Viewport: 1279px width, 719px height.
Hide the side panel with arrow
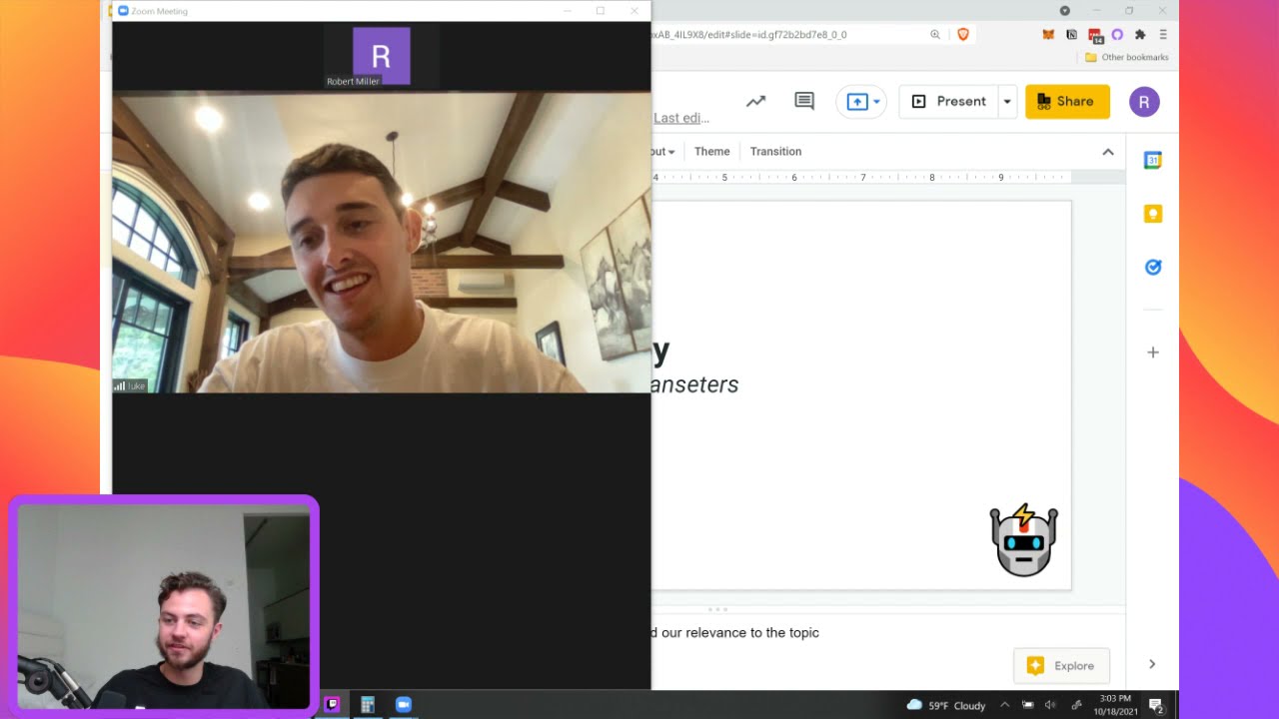click(x=1152, y=664)
